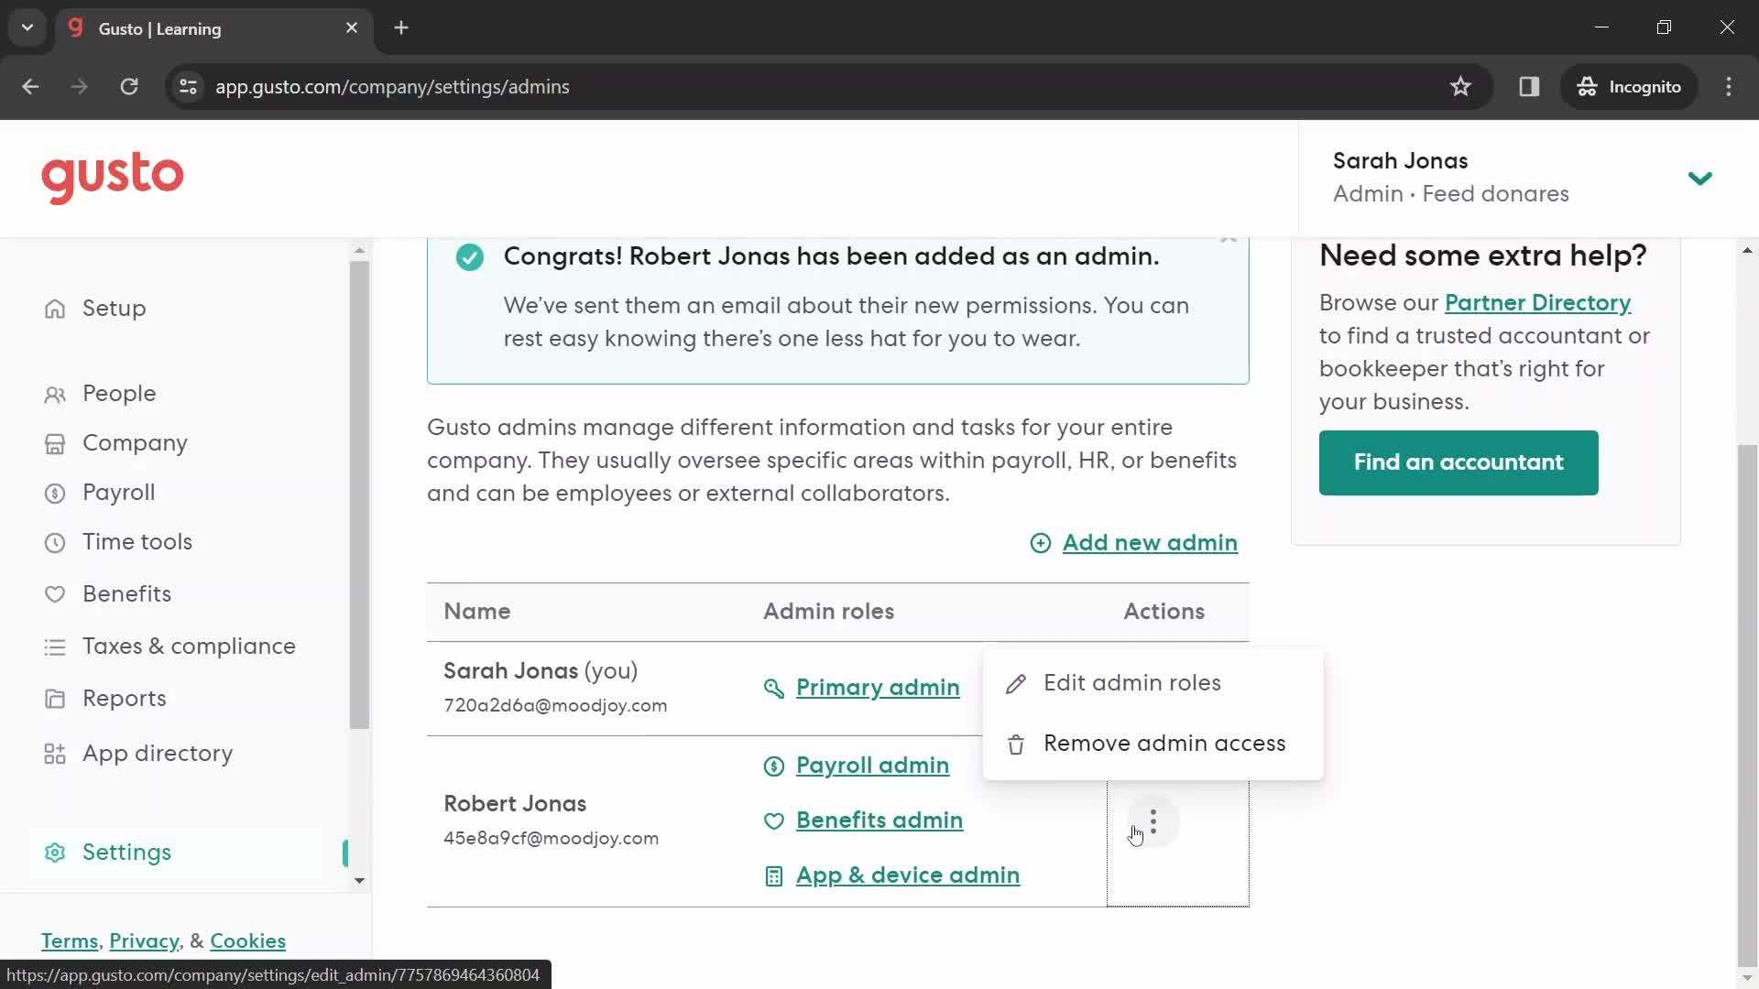Viewport: 1759px width, 989px height.
Task: Select Edit admin roles from context menu
Action: 1132,682
